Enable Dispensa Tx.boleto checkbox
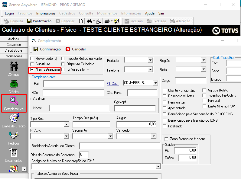 [x=63, y=64]
